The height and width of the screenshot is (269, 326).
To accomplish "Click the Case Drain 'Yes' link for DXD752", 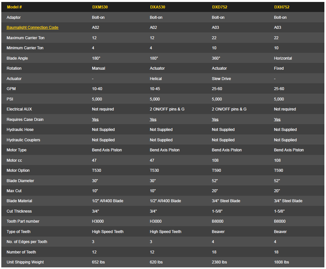I will tap(215, 120).
